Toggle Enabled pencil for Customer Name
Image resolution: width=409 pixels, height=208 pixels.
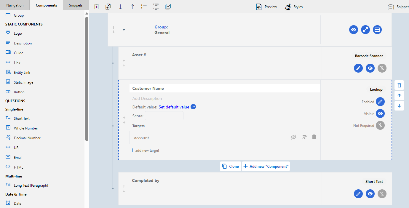tap(380, 102)
